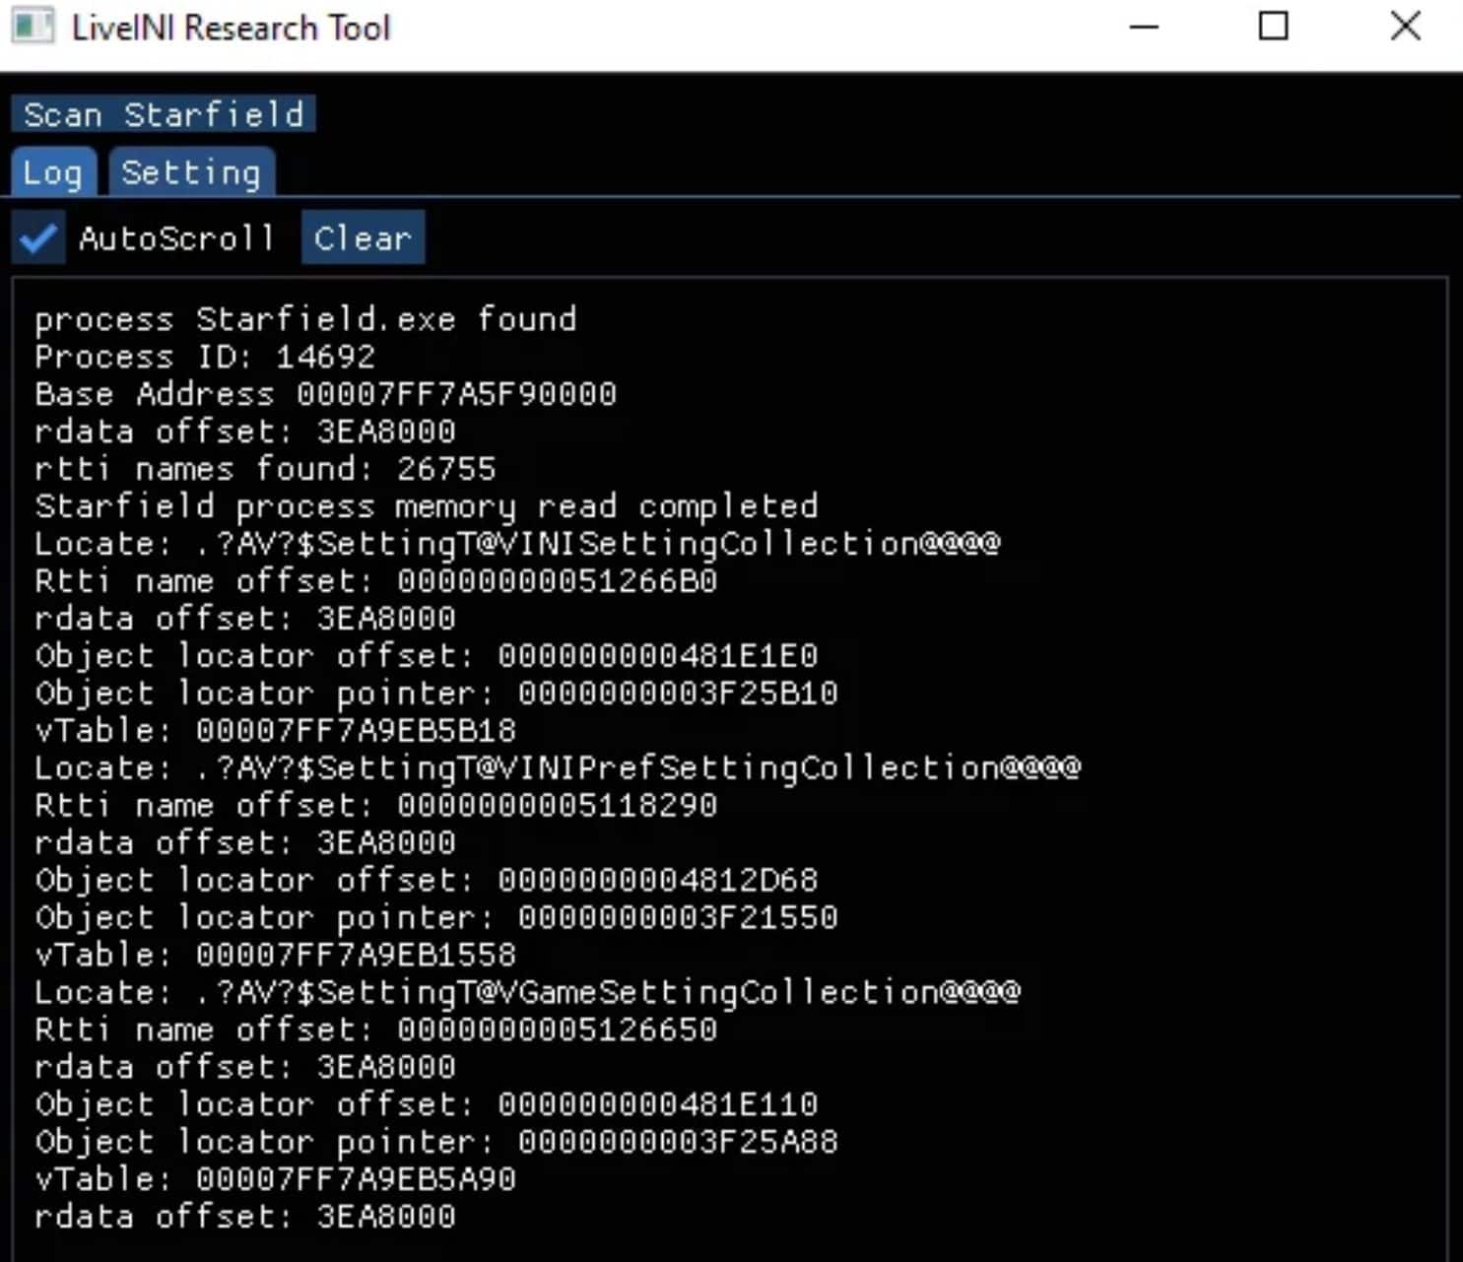Click the vTable 00007FF7A9EB5A90 log line

[x=275, y=1179]
